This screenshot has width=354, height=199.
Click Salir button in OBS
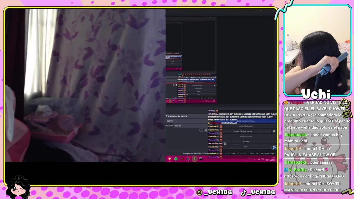(246, 146)
